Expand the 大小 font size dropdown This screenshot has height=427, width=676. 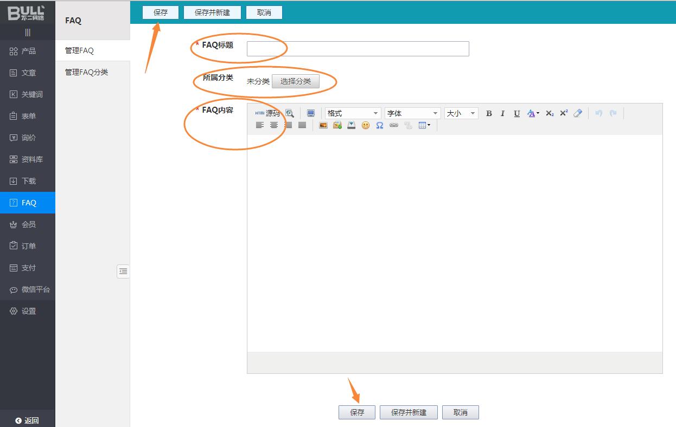coord(461,113)
